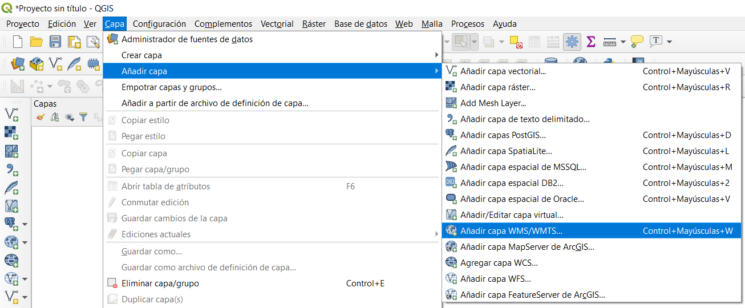
Task: Click the New Project blank page icon
Action: 18,42
